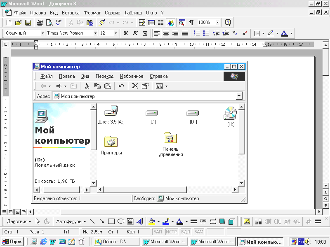Open the Окно menu

tap(151, 13)
